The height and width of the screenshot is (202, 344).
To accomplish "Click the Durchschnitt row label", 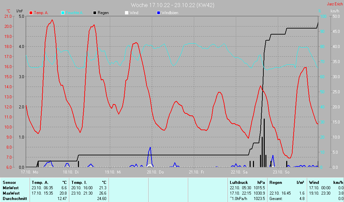I will coord(15,199).
